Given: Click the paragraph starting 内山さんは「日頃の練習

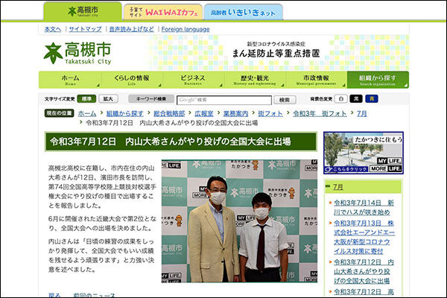Looking at the screenshot, I should click(x=101, y=256).
